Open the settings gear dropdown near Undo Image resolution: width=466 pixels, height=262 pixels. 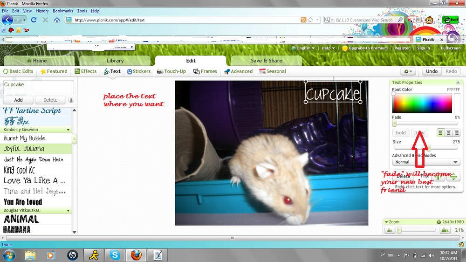tap(408, 71)
